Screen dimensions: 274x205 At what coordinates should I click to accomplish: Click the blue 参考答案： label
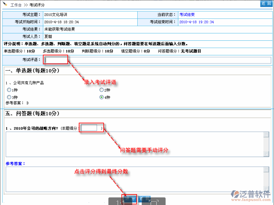point(15,164)
